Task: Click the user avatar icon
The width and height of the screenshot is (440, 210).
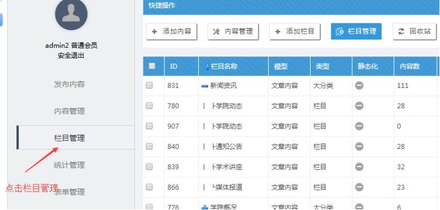Action: click(x=71, y=14)
